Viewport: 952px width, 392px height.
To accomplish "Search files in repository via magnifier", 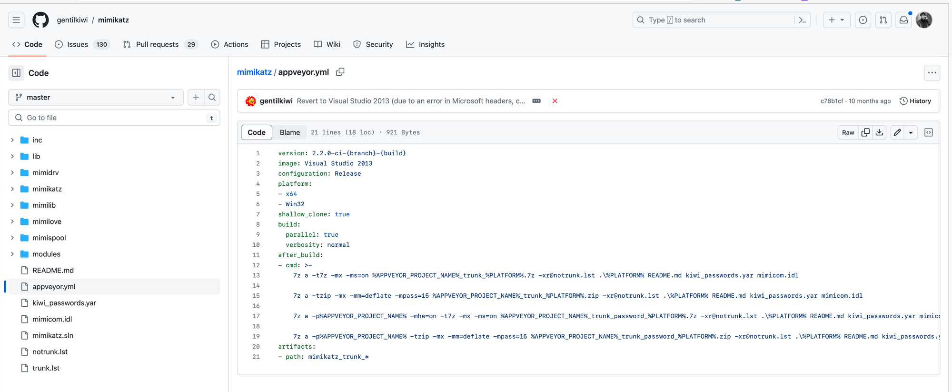I will coord(212,97).
